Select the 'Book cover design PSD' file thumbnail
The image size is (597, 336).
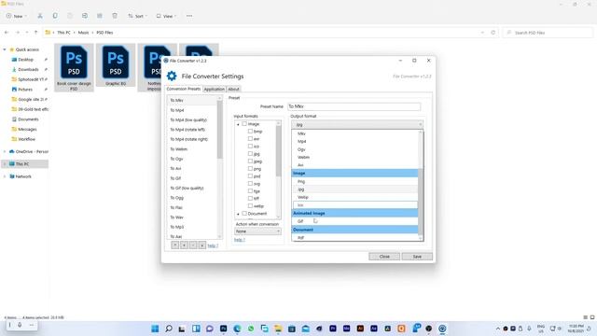74,67
